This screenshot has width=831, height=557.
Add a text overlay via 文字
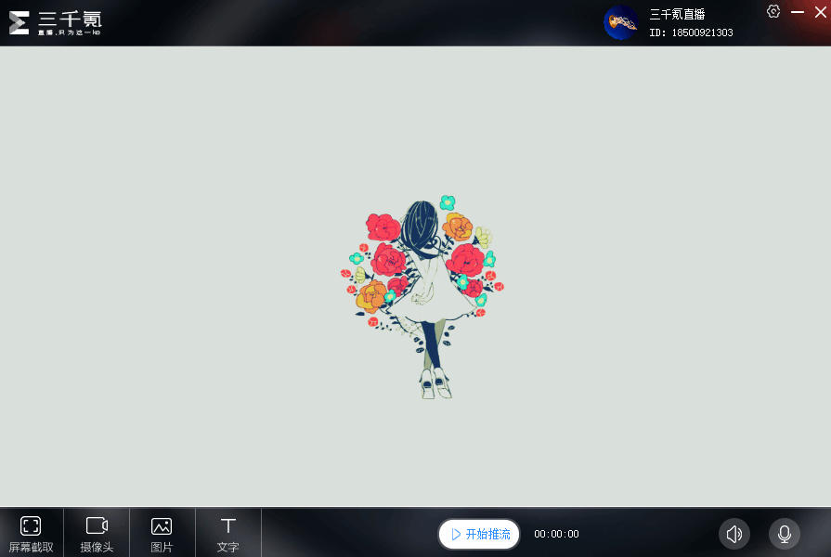(x=227, y=533)
